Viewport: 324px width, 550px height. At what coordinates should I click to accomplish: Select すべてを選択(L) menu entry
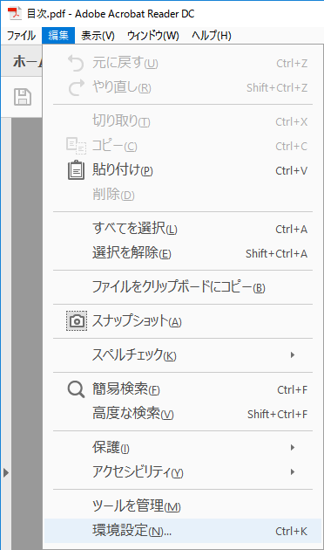click(183, 229)
